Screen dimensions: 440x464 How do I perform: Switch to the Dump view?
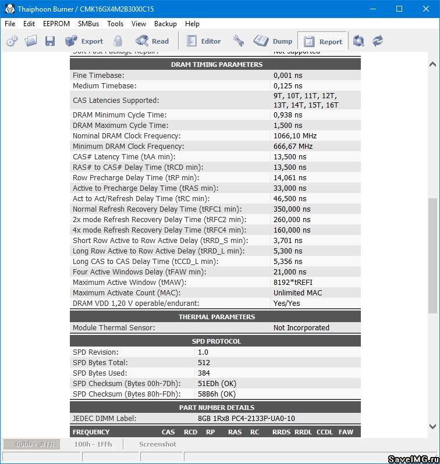coord(273,41)
